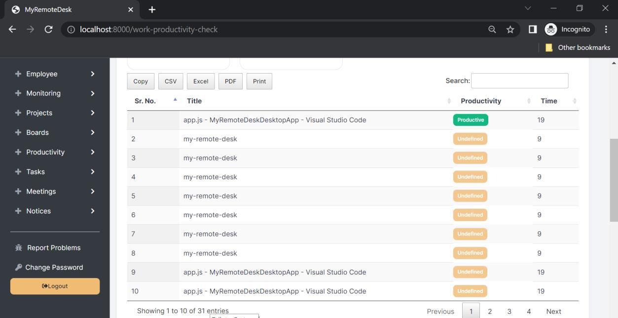Sort table by Productivity column
618x318 pixels.
(493, 101)
